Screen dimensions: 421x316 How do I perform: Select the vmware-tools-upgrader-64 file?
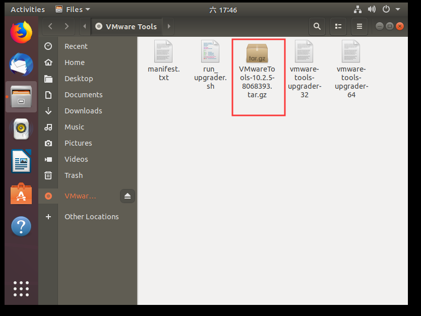[x=351, y=69]
